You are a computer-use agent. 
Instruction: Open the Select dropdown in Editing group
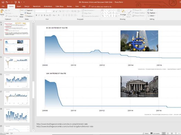coord(152,16)
